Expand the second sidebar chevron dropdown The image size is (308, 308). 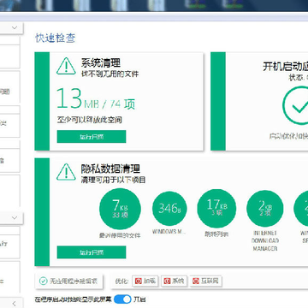pyautogui.click(x=15, y=217)
